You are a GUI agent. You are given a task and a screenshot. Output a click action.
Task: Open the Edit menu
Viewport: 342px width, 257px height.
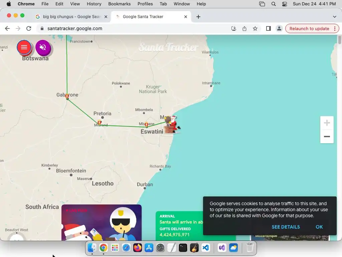tap(59, 4)
